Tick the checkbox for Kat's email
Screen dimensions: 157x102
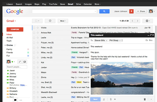tap(34, 63)
